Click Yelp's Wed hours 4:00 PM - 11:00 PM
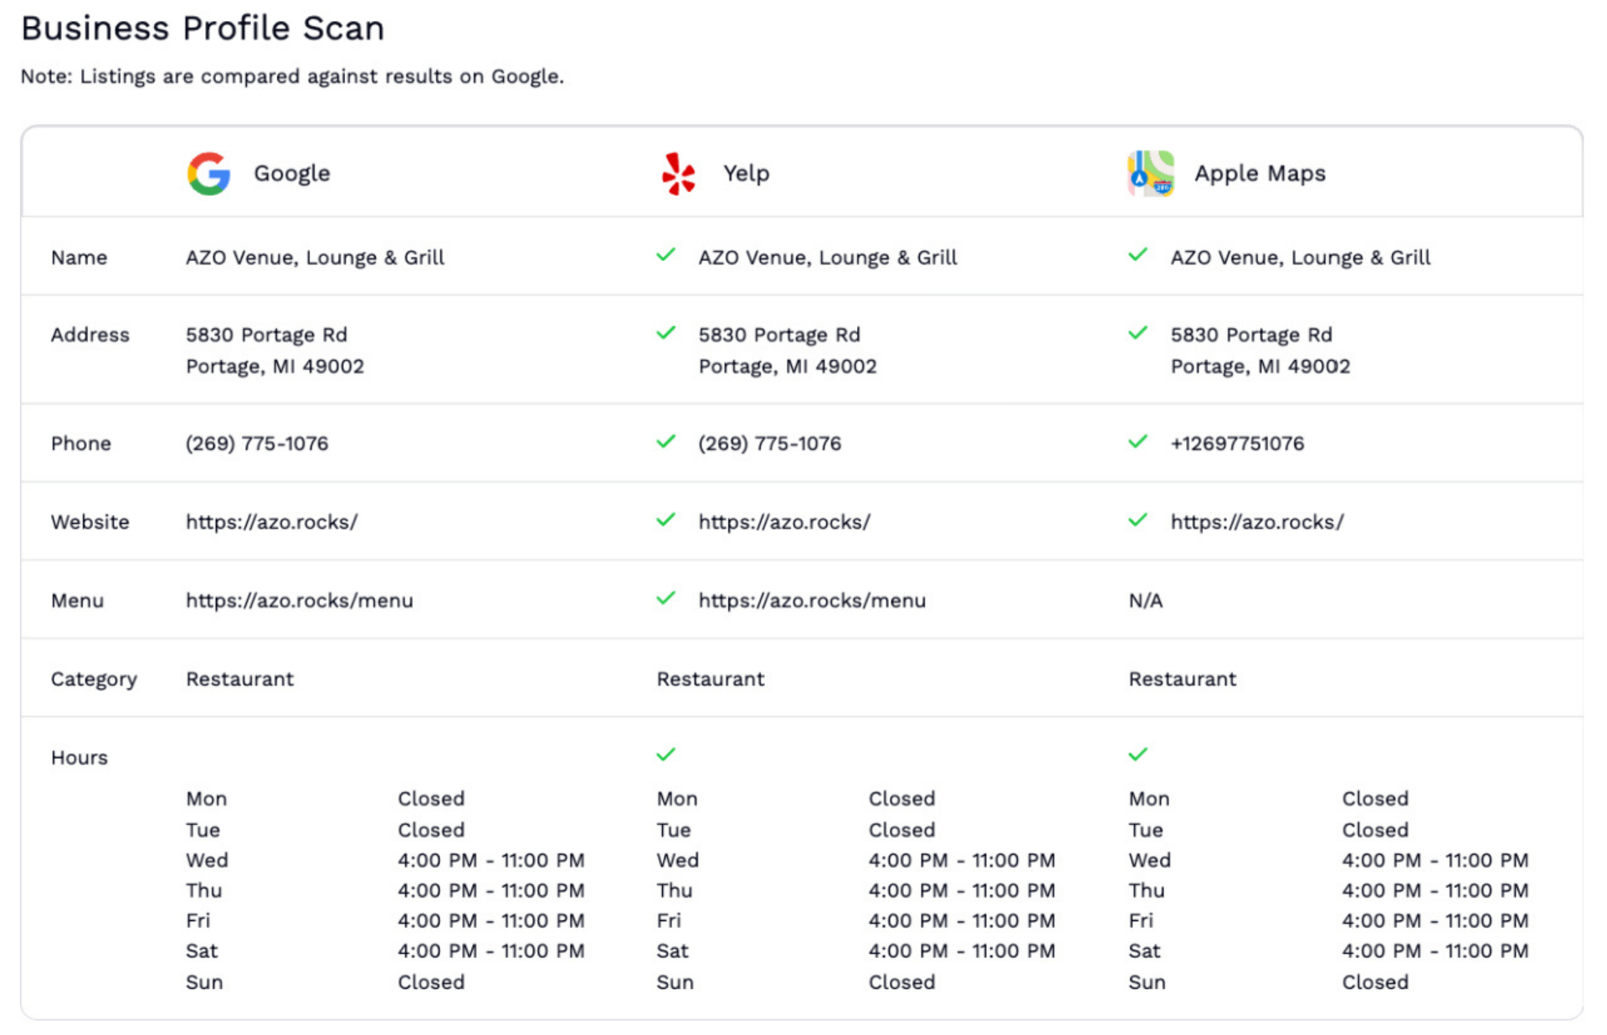Image resolution: width=1607 pixels, height=1035 pixels. point(962,860)
